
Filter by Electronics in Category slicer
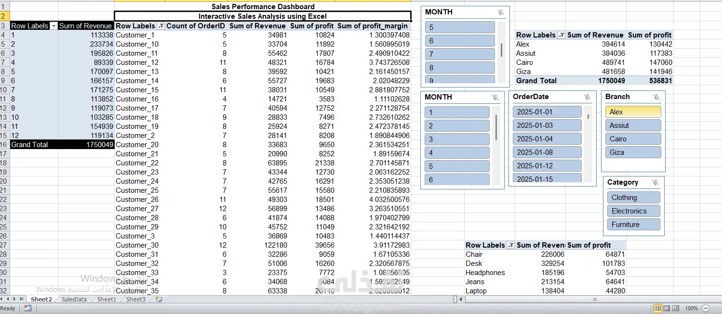634,211
